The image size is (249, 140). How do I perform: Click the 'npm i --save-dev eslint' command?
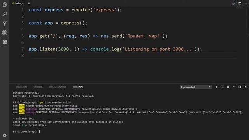point(55,102)
